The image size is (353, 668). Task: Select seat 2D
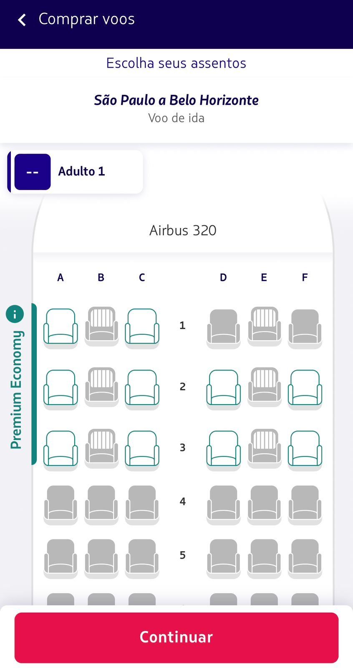pos(223,388)
